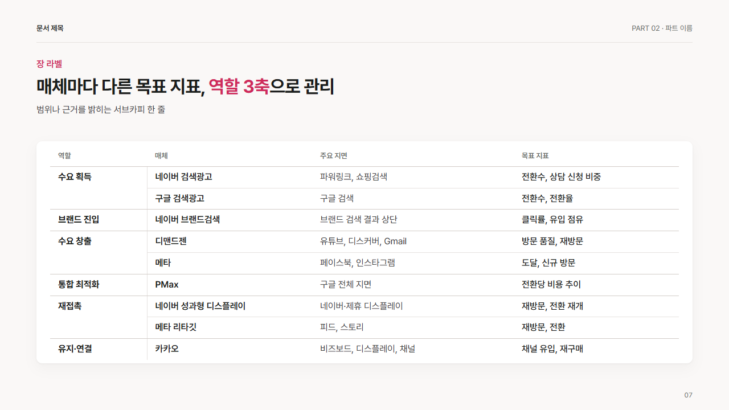The width and height of the screenshot is (729, 410).
Task: Click the highlighted words '역할 3축'
Action: click(239, 87)
